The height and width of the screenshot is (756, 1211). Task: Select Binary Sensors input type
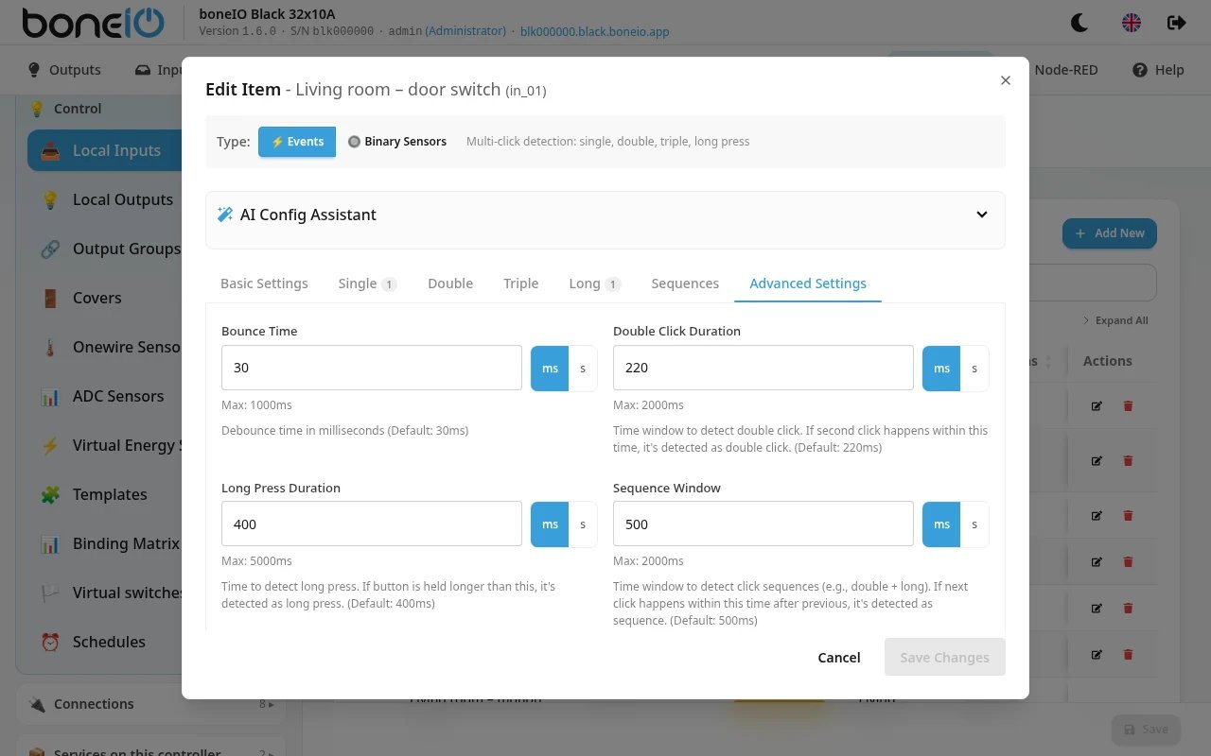click(x=396, y=142)
